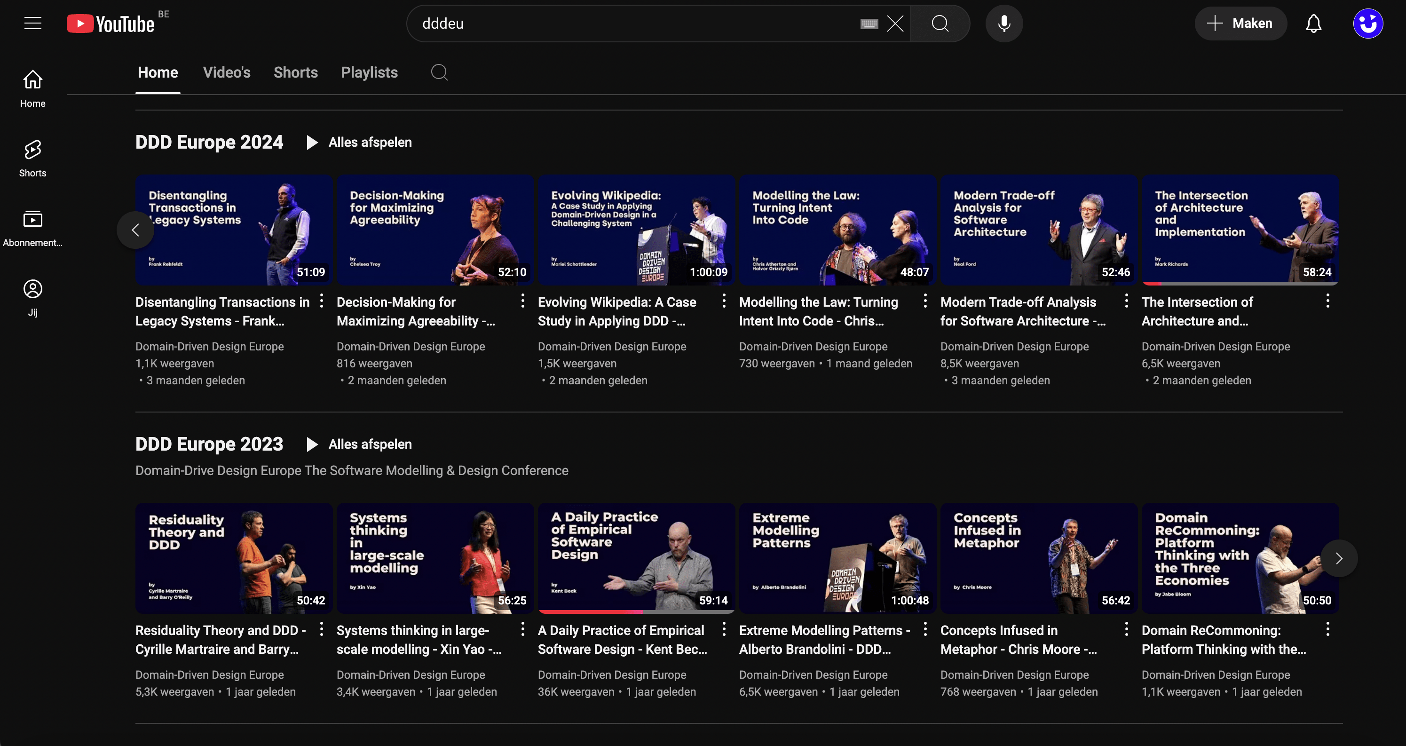Screen dimensions: 1406x746
Task: Click the magnifier search button
Action: [x=940, y=24]
